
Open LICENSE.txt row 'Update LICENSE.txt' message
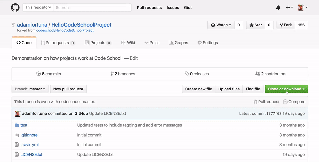pyautogui.click(x=95, y=154)
